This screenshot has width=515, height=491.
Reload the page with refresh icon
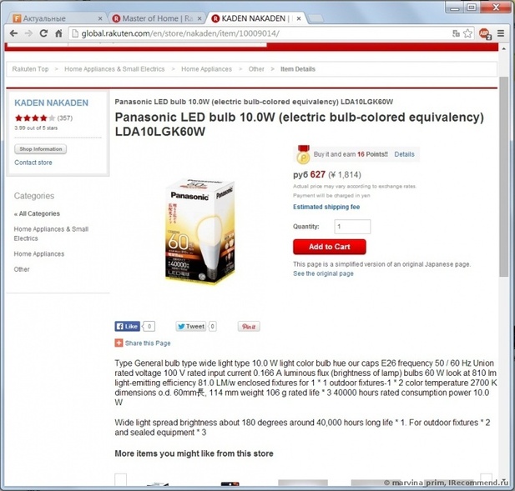(43, 33)
